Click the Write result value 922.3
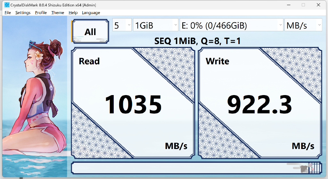The width and height of the screenshot is (328, 179). [259, 104]
